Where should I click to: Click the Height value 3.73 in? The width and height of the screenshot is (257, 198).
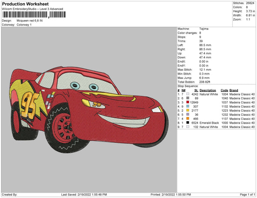tap(250, 11)
